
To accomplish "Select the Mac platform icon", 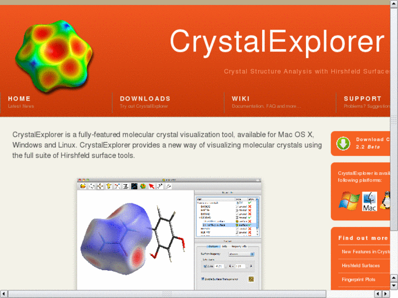I will tap(370, 201).
